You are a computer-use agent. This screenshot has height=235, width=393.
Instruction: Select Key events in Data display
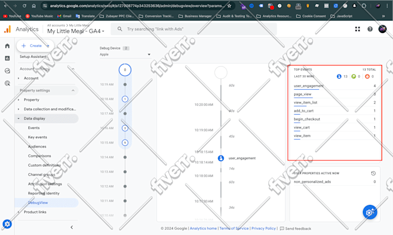coord(38,137)
